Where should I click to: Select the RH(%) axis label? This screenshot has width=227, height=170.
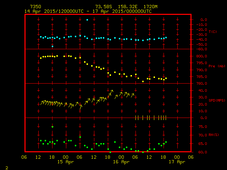[214, 135]
